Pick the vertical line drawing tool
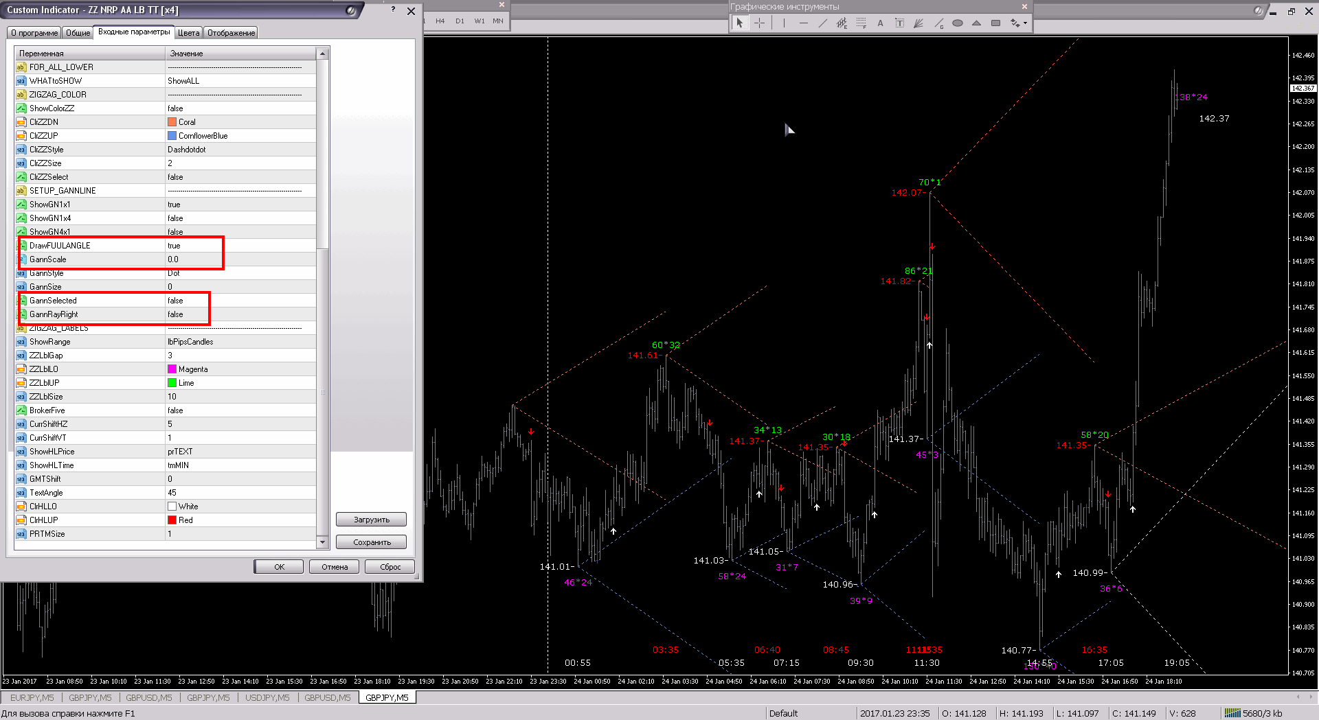The height and width of the screenshot is (720, 1319). click(x=784, y=23)
